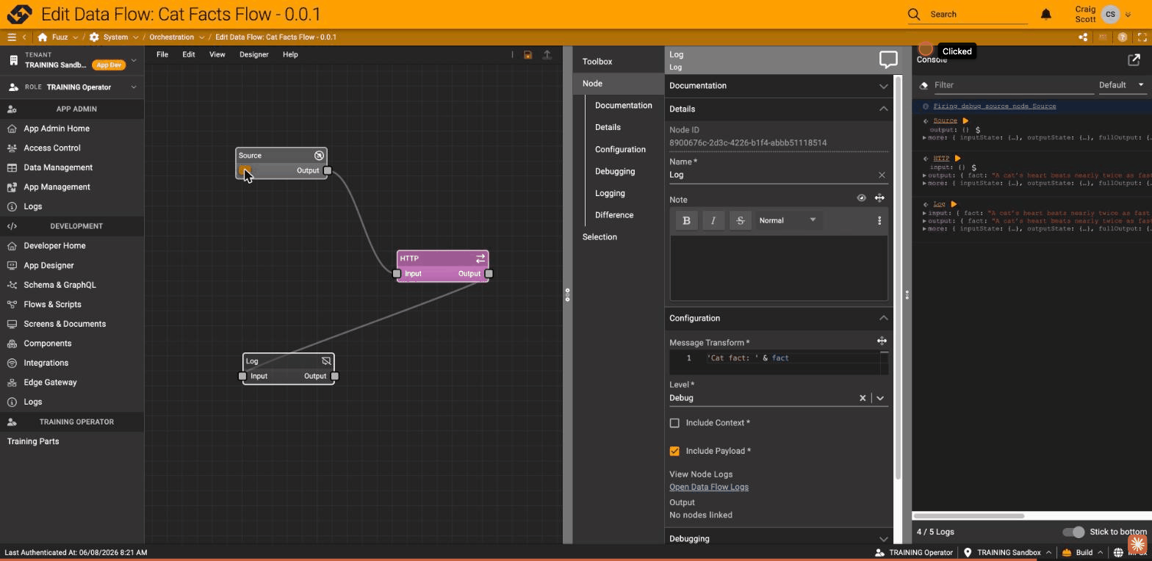Click the HTTP link in console

(x=941, y=158)
